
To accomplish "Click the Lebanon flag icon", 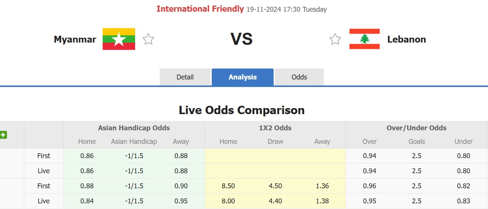I will pyautogui.click(x=364, y=39).
